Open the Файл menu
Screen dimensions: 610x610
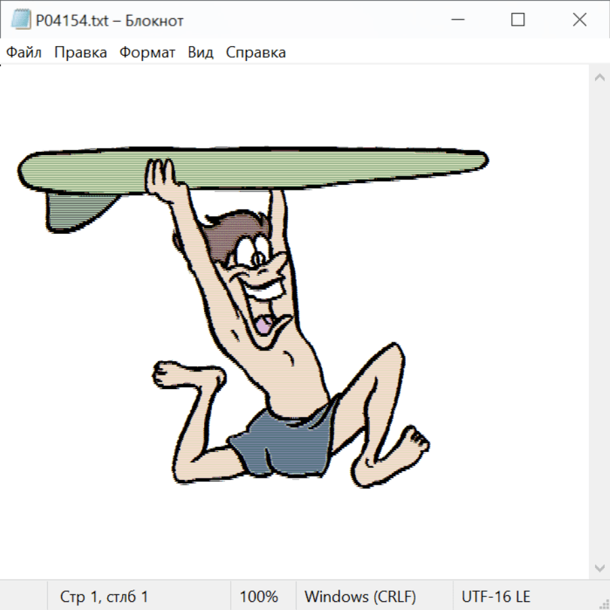click(x=24, y=53)
